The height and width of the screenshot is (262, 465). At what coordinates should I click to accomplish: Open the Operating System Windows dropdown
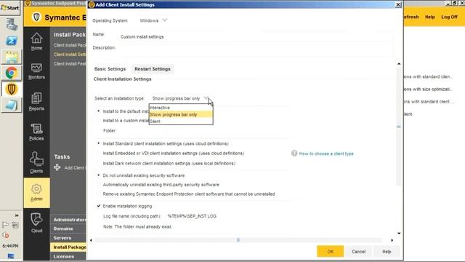(153, 20)
